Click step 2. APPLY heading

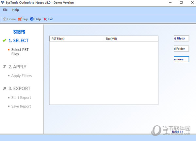coord(17,67)
